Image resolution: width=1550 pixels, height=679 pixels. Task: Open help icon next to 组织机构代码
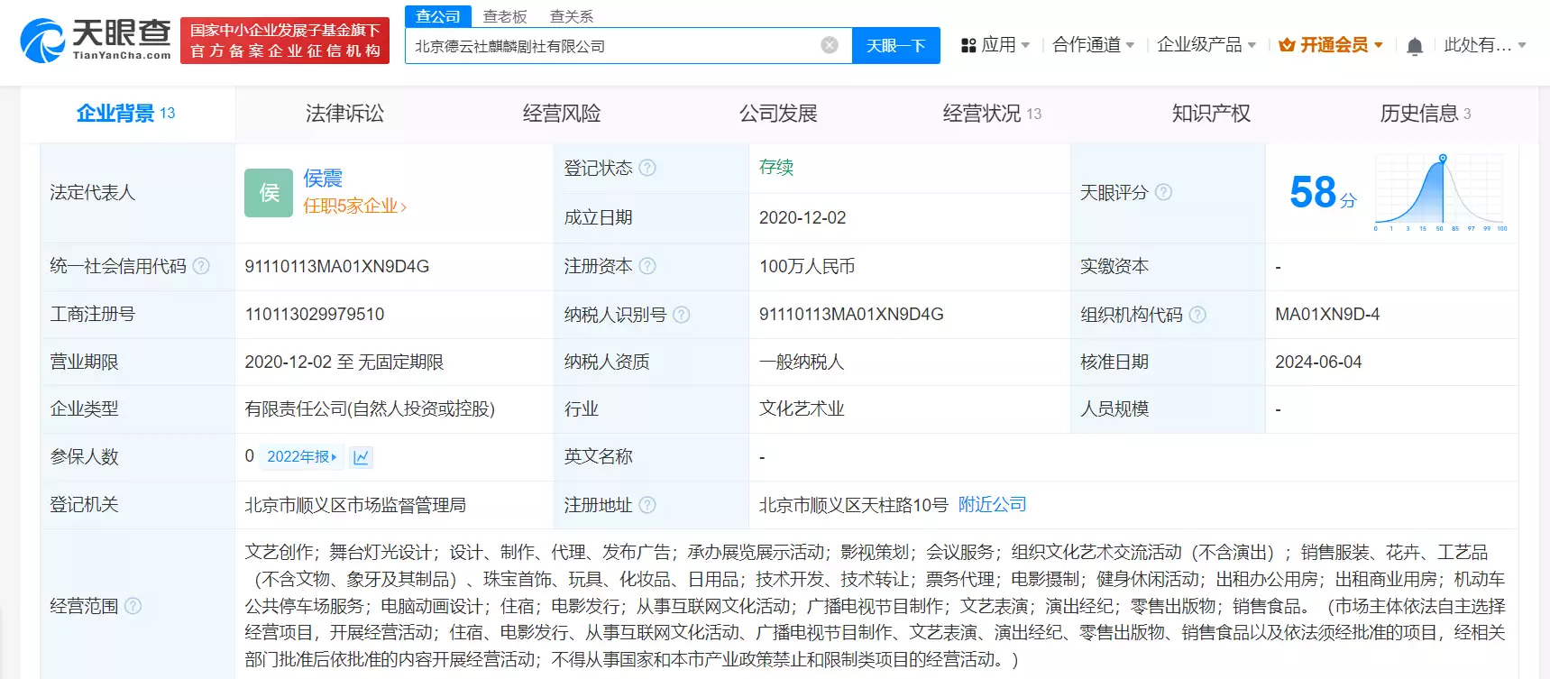click(x=1197, y=315)
